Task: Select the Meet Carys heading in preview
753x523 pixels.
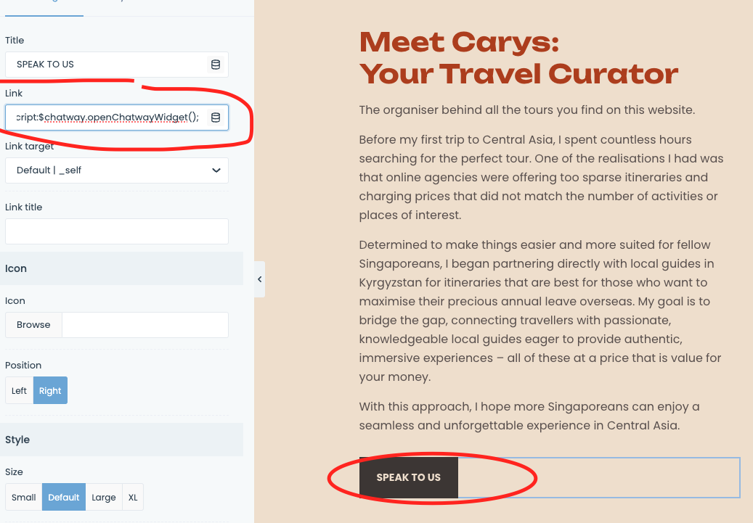Action: coord(518,58)
